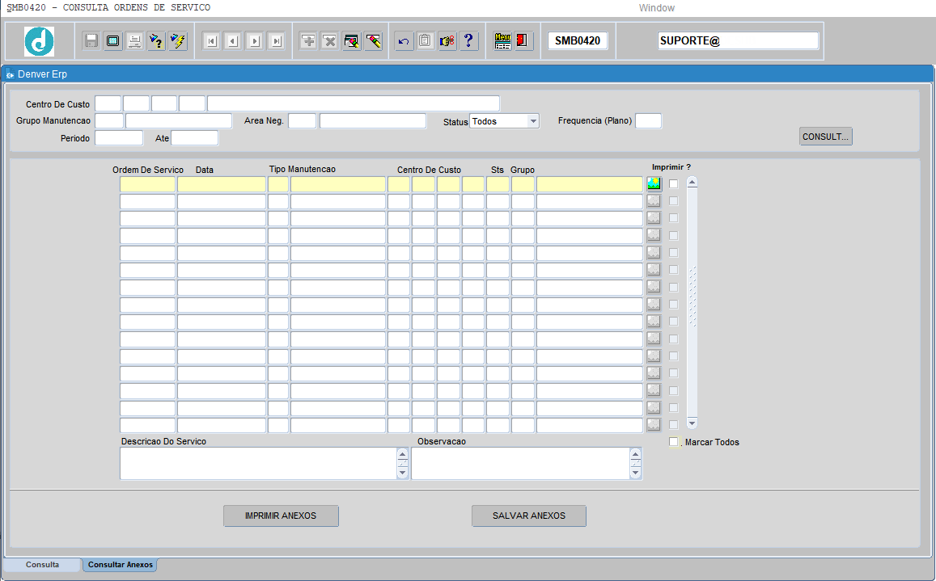Go to previous record toolbar icon
The width and height of the screenshot is (936, 581).
[x=233, y=41]
